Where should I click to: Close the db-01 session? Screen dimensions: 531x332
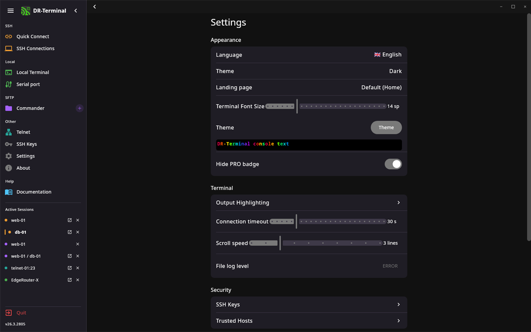(78, 232)
